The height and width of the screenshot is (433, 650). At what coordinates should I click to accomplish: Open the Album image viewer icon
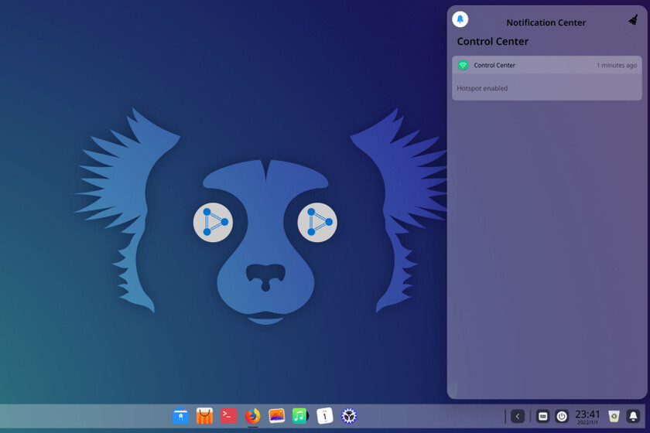(x=276, y=416)
